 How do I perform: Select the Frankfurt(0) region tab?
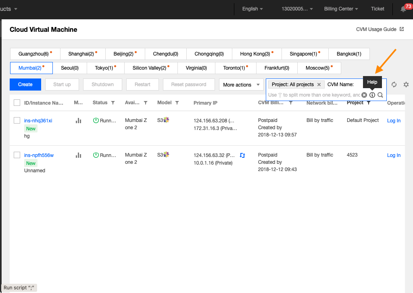pos(277,68)
